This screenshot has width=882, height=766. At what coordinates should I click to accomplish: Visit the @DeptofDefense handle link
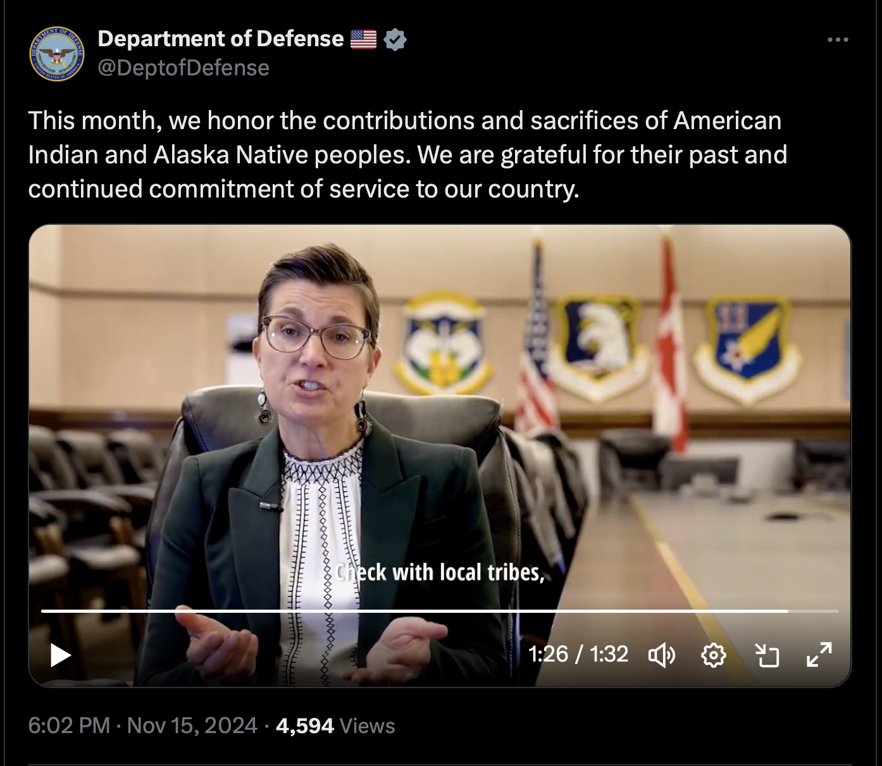click(183, 68)
